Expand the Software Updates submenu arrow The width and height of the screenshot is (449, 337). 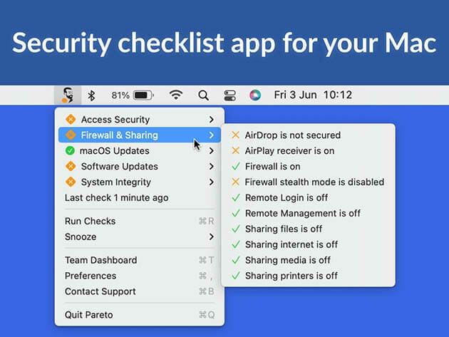212,167
